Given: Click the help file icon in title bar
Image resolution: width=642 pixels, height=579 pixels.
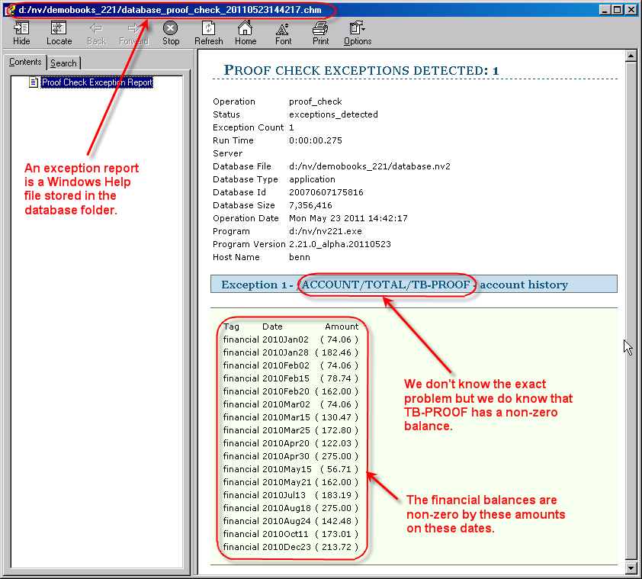Looking at the screenshot, I should (9, 10).
